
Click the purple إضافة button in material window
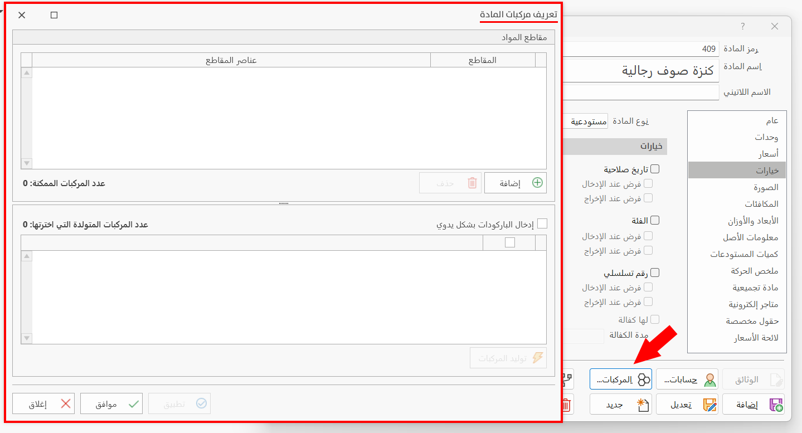754,404
